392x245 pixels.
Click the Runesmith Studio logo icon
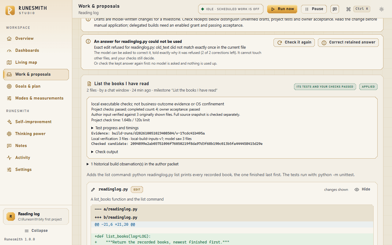tap(10, 10)
